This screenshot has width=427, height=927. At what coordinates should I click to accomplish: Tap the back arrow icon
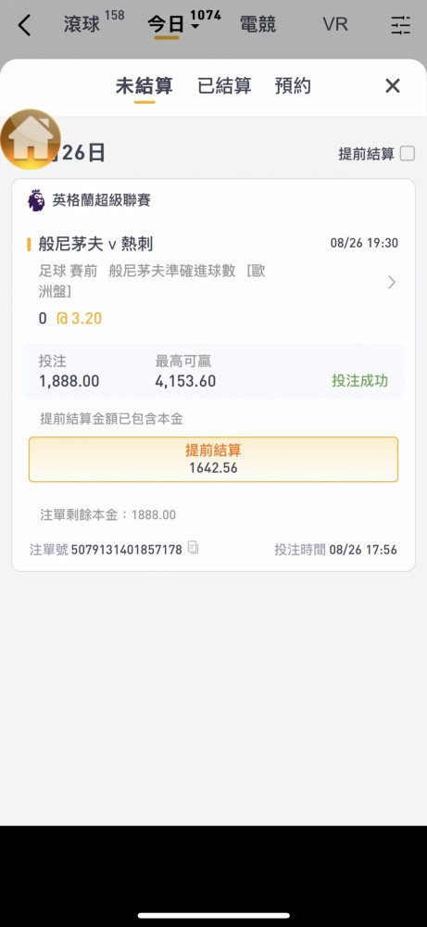pyautogui.click(x=24, y=25)
